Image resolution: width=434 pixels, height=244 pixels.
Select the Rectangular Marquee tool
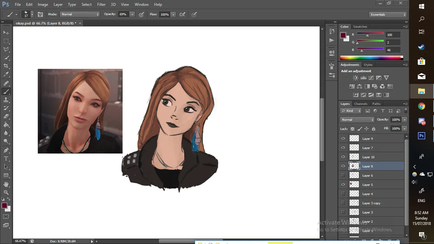click(6, 41)
